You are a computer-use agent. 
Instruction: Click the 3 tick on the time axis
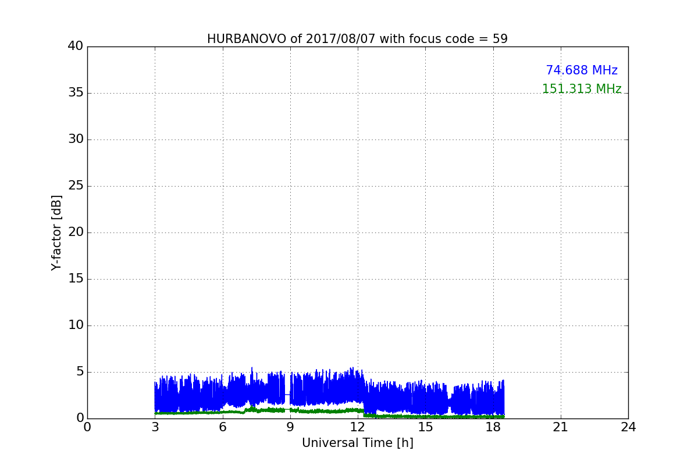155,427
